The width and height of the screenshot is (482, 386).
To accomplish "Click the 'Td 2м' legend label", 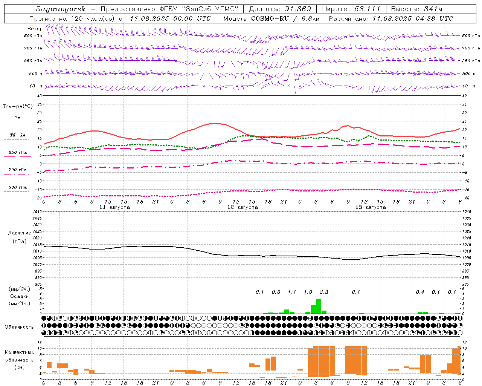I will 18,135.
